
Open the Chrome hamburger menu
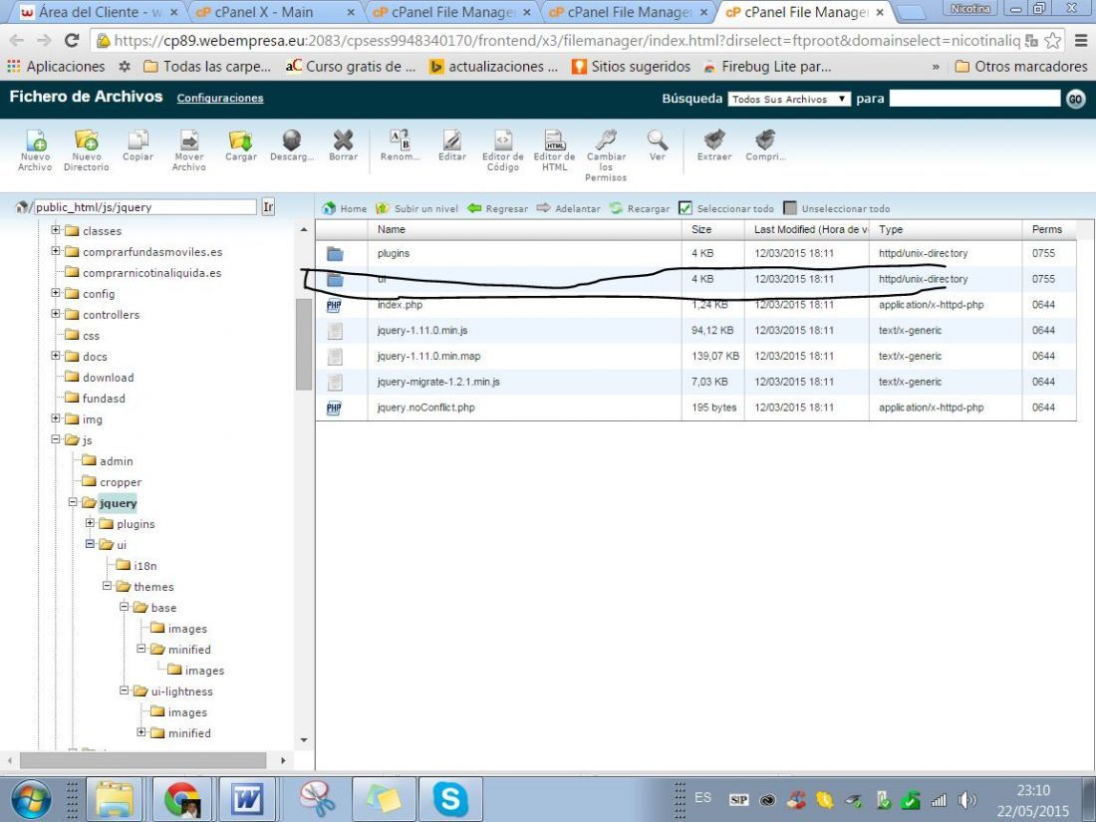click(1081, 41)
